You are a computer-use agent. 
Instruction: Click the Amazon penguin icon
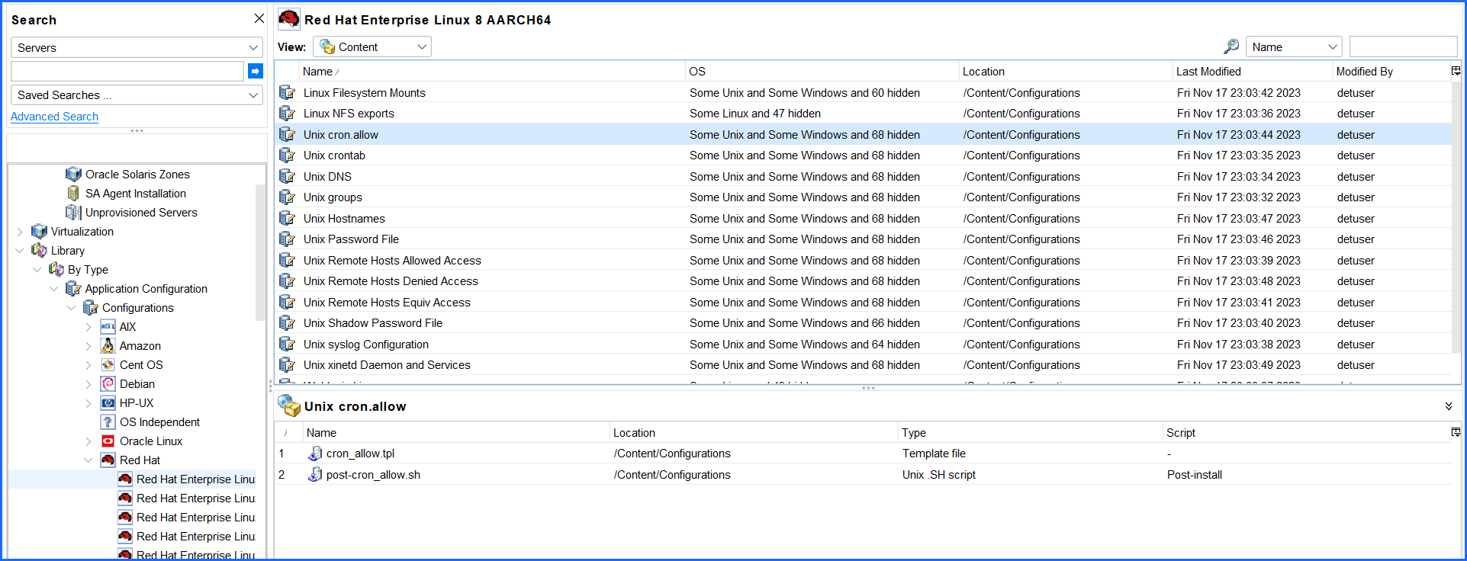[108, 346]
